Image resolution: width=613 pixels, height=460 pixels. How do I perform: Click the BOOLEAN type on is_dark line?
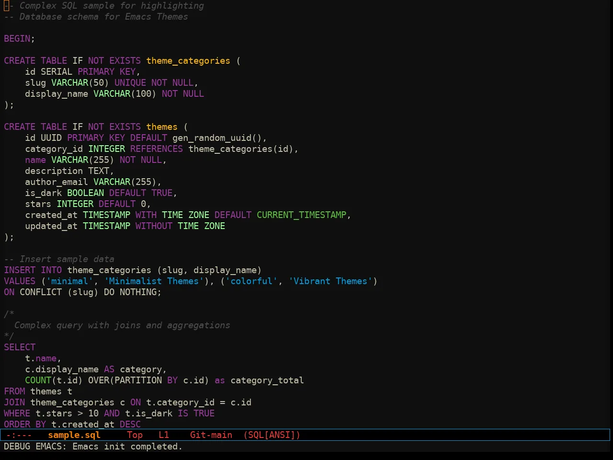(x=85, y=193)
